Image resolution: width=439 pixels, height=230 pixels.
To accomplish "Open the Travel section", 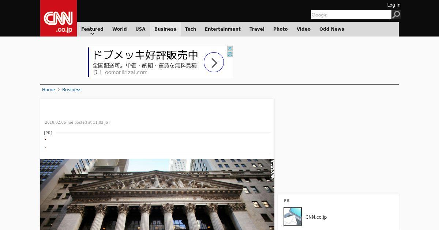I will coord(257,29).
